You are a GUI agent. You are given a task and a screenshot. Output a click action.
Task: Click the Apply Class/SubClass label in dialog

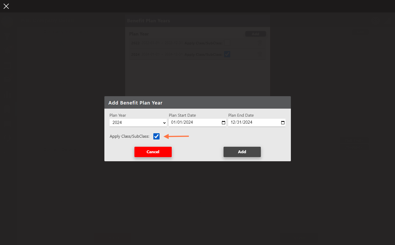130,136
